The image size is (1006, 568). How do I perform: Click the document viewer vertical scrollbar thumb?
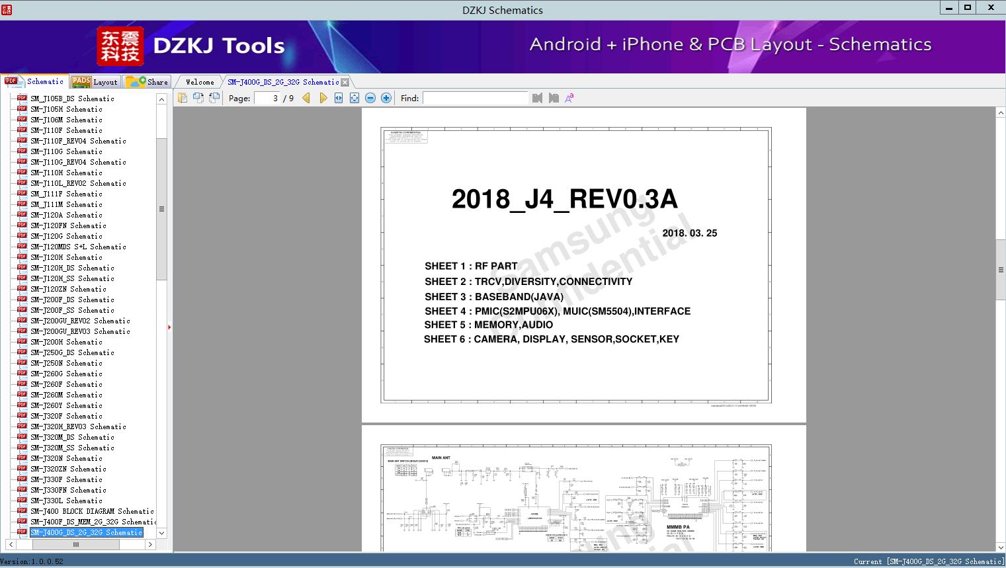tap(1001, 269)
